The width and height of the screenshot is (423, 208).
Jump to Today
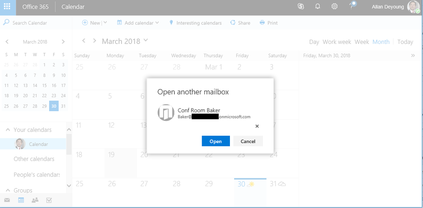[405, 42]
